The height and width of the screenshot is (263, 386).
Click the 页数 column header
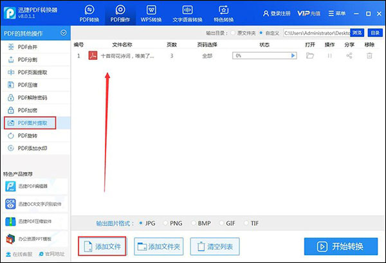(x=172, y=44)
